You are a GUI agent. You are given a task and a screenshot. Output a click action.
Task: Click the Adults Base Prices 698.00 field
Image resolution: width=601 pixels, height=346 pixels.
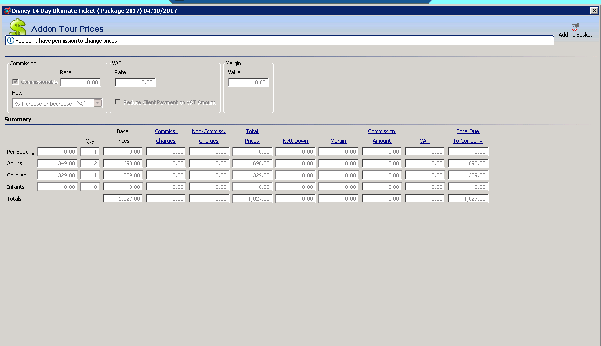(x=123, y=163)
